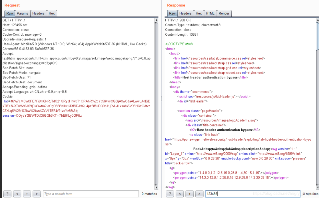
Task: Jump to next match (>) in Response search
Action: pos(199,194)
